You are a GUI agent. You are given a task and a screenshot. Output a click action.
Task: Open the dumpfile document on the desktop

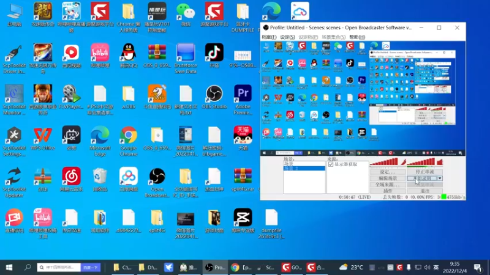(271, 224)
